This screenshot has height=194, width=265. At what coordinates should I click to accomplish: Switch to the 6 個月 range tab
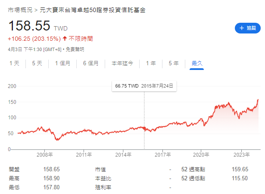(91, 64)
